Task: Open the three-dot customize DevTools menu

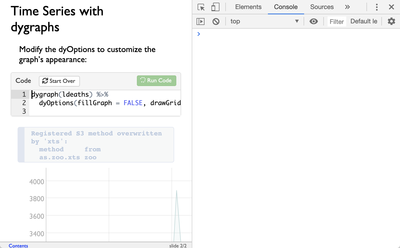Action: coord(377,7)
